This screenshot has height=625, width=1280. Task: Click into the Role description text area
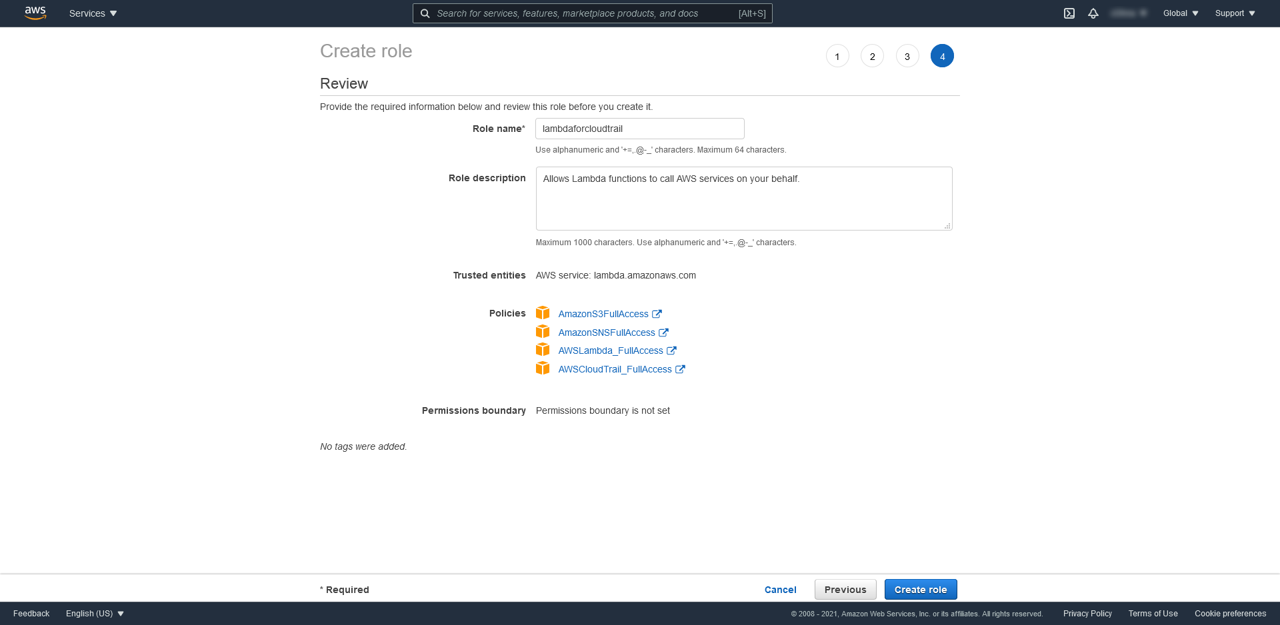744,199
